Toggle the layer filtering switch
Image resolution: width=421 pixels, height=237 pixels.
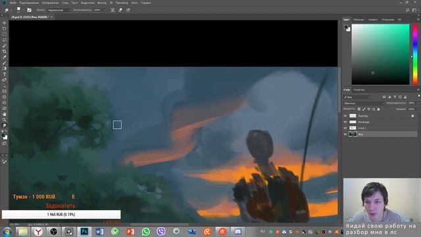(418, 96)
